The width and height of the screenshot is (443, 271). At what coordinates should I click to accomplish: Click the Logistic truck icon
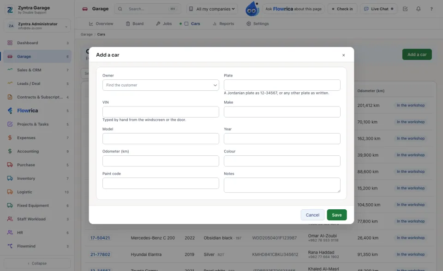point(10,192)
